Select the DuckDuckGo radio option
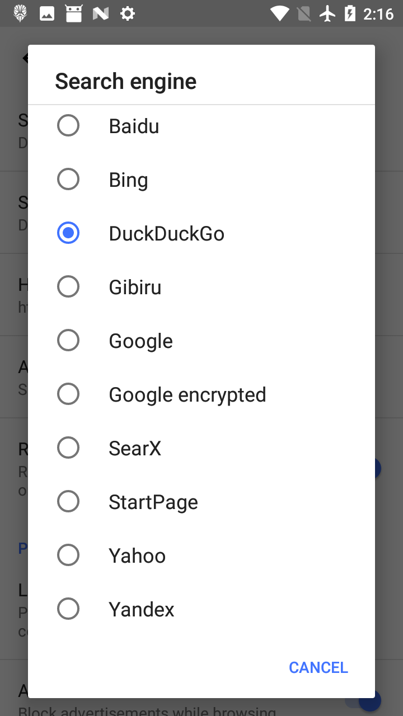Viewport: 403px width, 716px height. [x=68, y=233]
